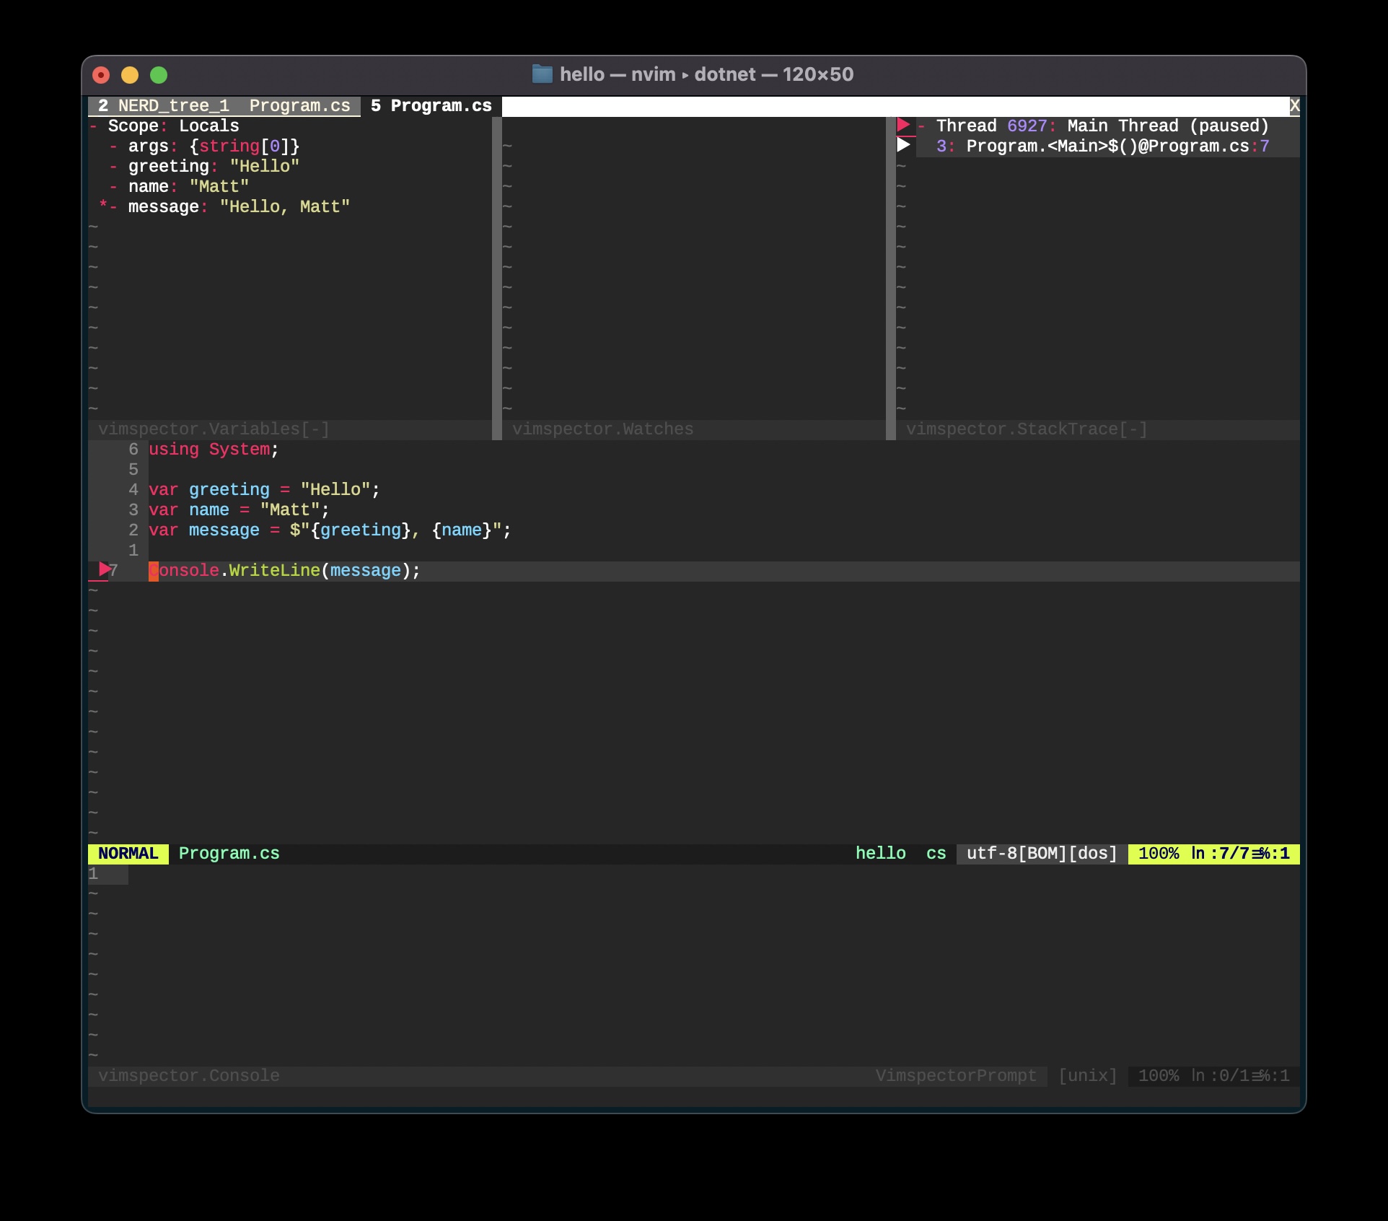This screenshot has width=1388, height=1221.
Task: Switch to the NERD_tree_1 Program.cs tab
Action: click(x=224, y=106)
